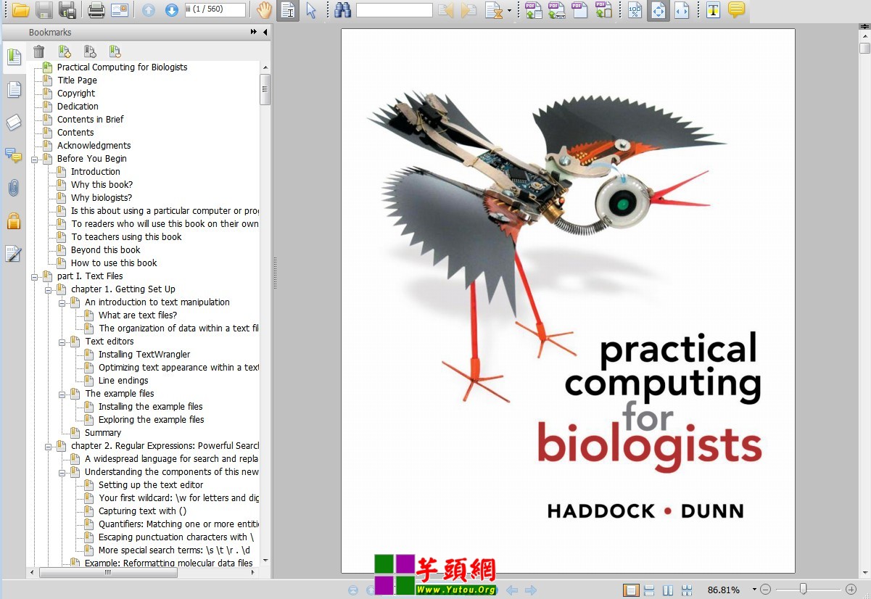Viewport: 871px width, 599px height.
Task: Click the second bookmark options icon
Action: click(90, 51)
